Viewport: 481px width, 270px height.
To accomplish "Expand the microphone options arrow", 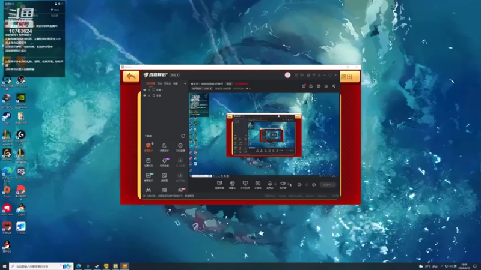I will click(x=275, y=184).
